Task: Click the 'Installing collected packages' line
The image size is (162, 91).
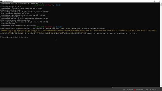Action: click(x=52, y=29)
